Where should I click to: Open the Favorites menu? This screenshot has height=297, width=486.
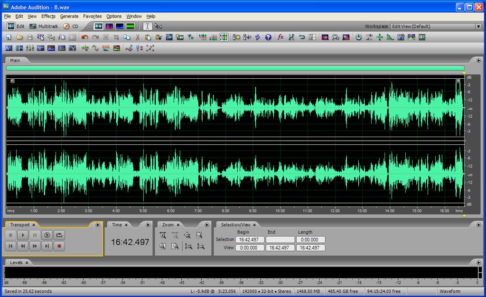coord(92,16)
